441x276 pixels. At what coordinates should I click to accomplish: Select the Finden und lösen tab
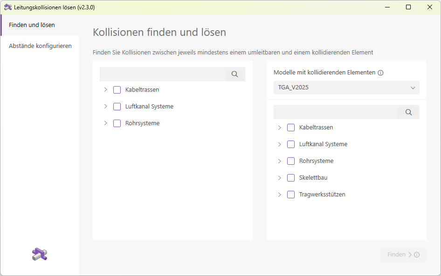point(31,25)
